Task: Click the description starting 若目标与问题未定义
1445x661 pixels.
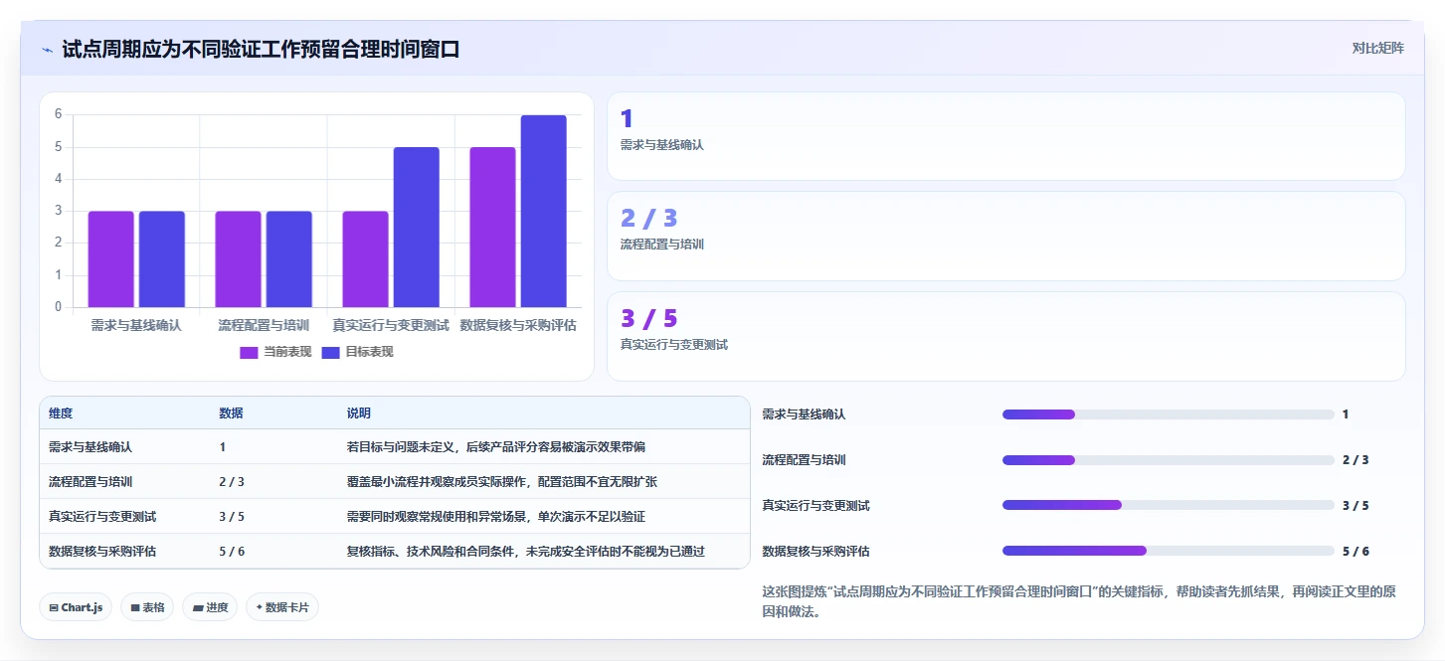Action: point(496,447)
